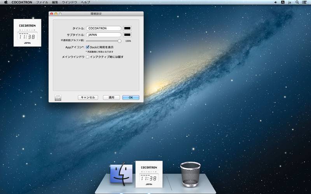Open the 編集 menu
This screenshot has width=311, height=194.
(55, 2)
